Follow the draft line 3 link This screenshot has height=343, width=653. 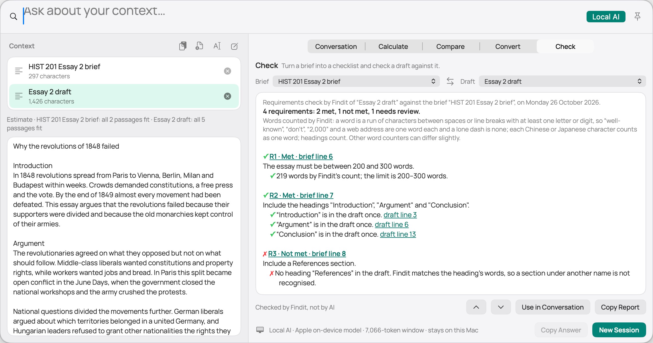pos(400,215)
